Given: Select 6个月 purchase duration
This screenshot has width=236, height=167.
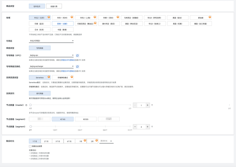Looking at the screenshot, I should tap(69, 141).
